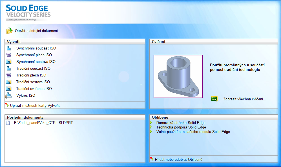This screenshot has width=281, height=167.
Task: Create a Tradiční plech ISO document
Action: pyautogui.click(x=31, y=75)
